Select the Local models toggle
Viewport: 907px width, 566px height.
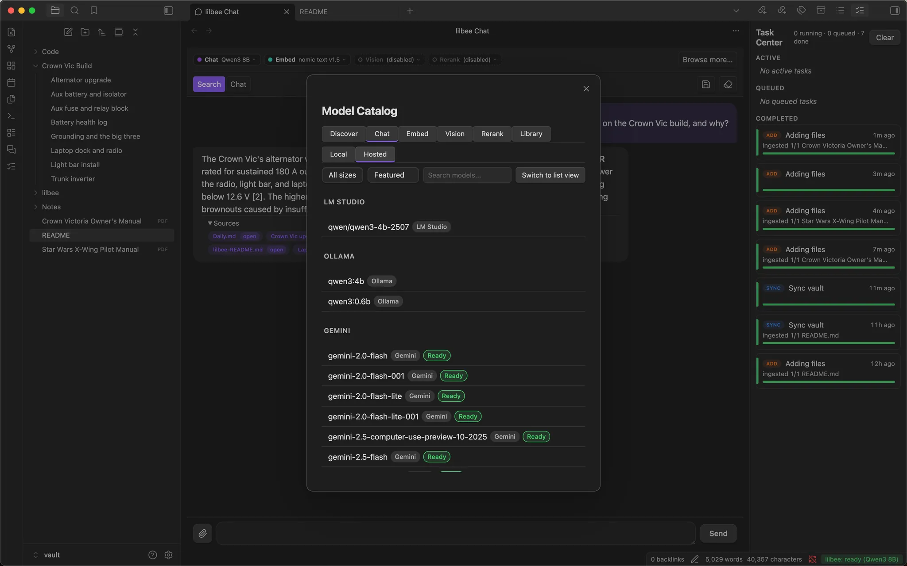(x=338, y=154)
